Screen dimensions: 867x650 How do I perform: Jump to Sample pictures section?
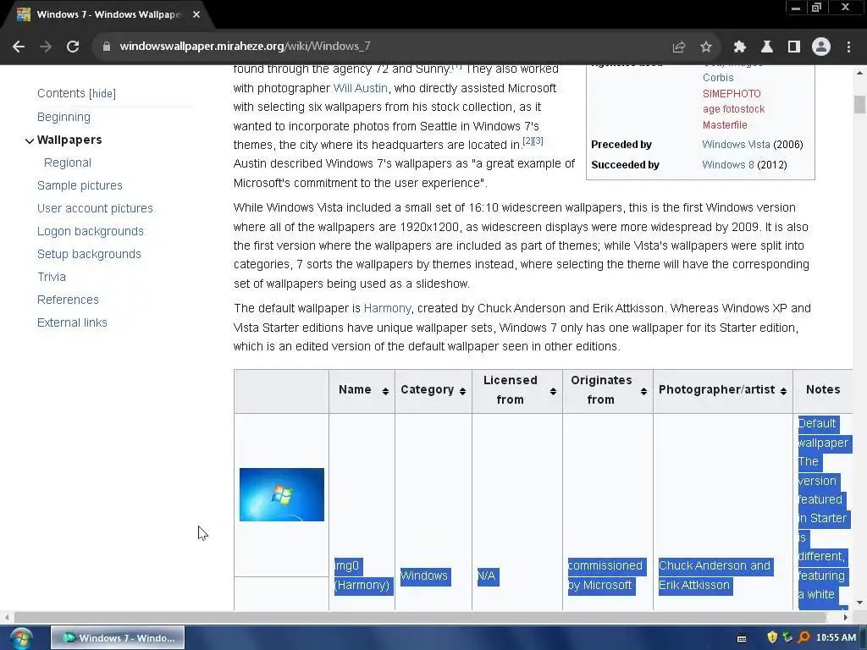80,185
